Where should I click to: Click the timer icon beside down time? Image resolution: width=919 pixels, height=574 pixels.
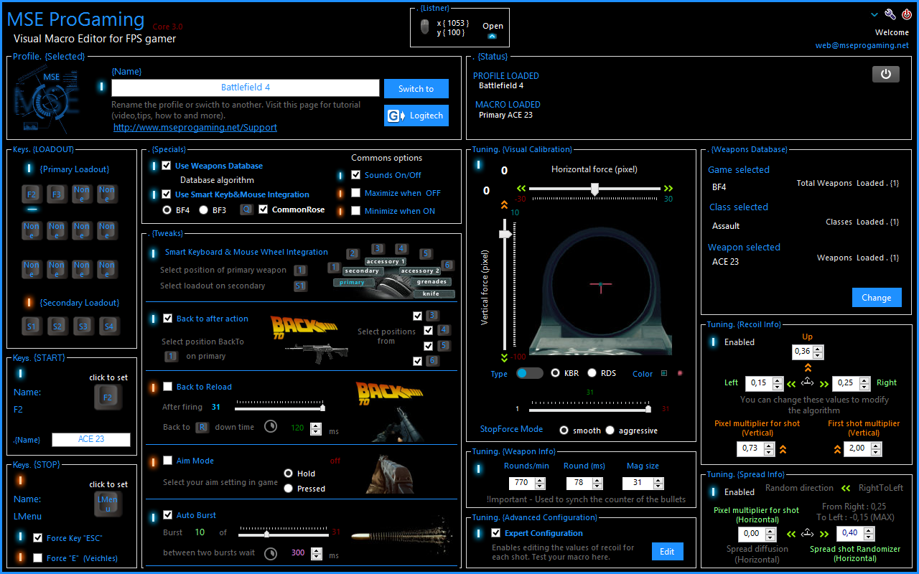[271, 426]
